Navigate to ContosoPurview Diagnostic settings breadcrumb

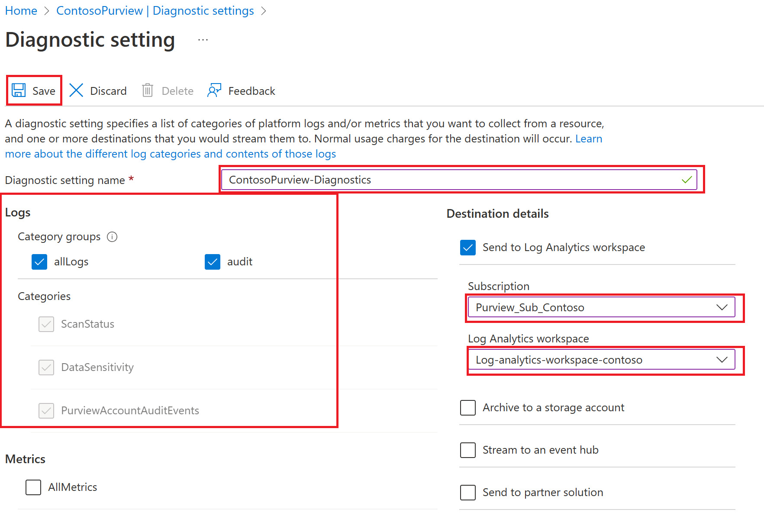(x=155, y=11)
